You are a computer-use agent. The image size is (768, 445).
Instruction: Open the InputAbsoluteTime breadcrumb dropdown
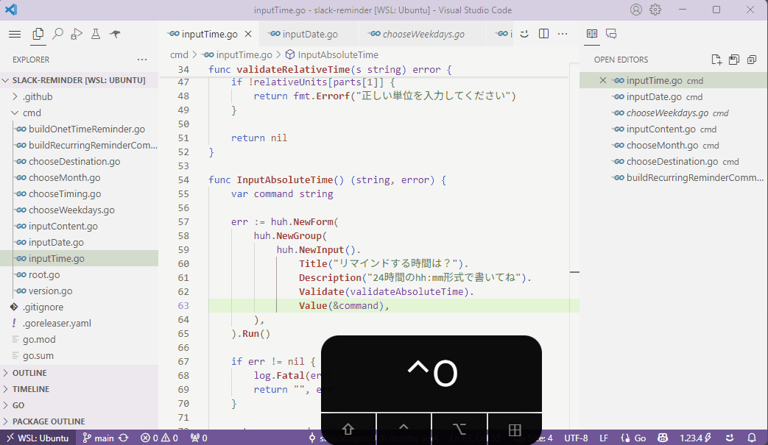[332, 54]
